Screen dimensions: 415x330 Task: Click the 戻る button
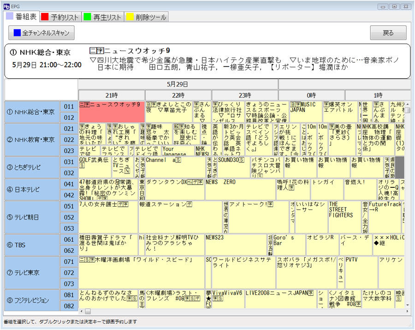pos(388,33)
